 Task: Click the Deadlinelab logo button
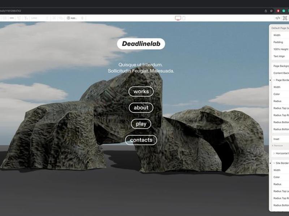click(x=141, y=44)
